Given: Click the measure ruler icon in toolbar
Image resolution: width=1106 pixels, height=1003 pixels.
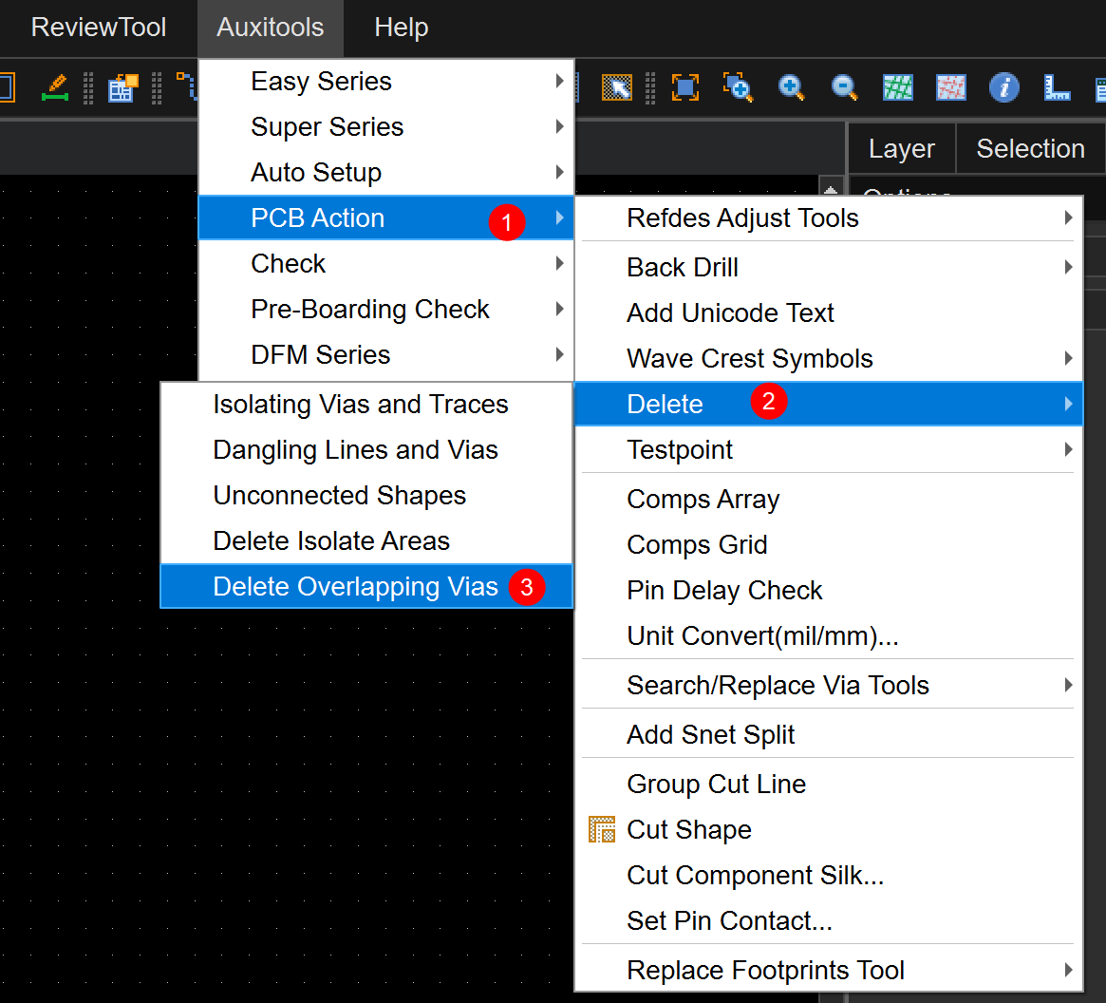Looking at the screenshot, I should [x=1056, y=87].
